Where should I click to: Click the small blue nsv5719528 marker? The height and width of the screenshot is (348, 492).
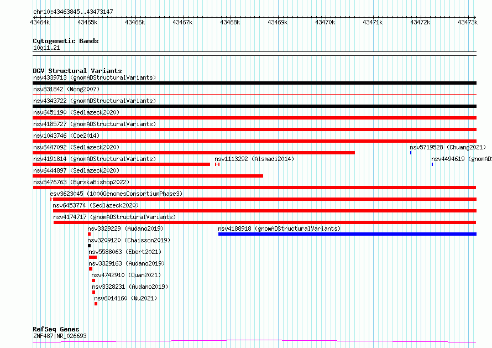click(411, 153)
